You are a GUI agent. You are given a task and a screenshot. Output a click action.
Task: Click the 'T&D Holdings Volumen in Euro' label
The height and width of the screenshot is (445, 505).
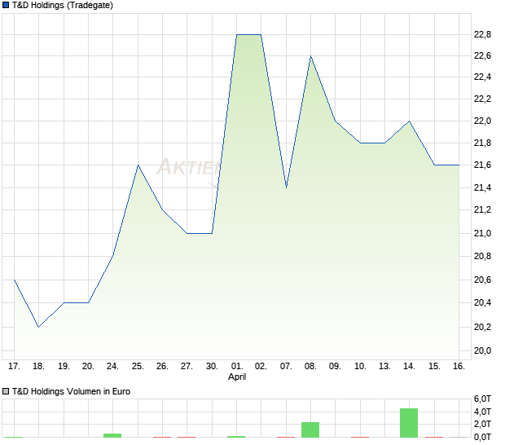point(71,391)
